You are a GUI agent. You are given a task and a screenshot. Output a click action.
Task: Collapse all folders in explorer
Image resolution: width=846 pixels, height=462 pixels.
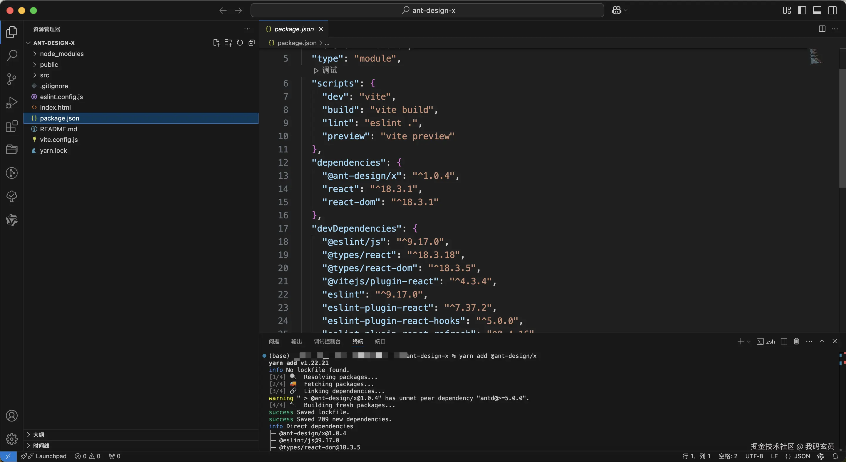click(251, 43)
